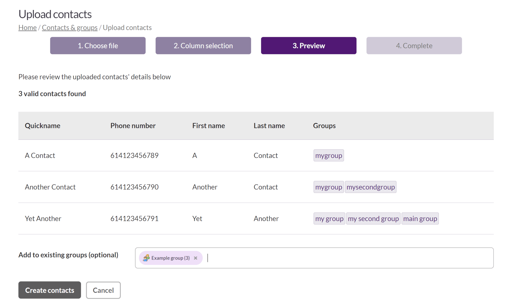Open the Home breadcrumb link
Image resolution: width=513 pixels, height=306 pixels.
coord(27,27)
